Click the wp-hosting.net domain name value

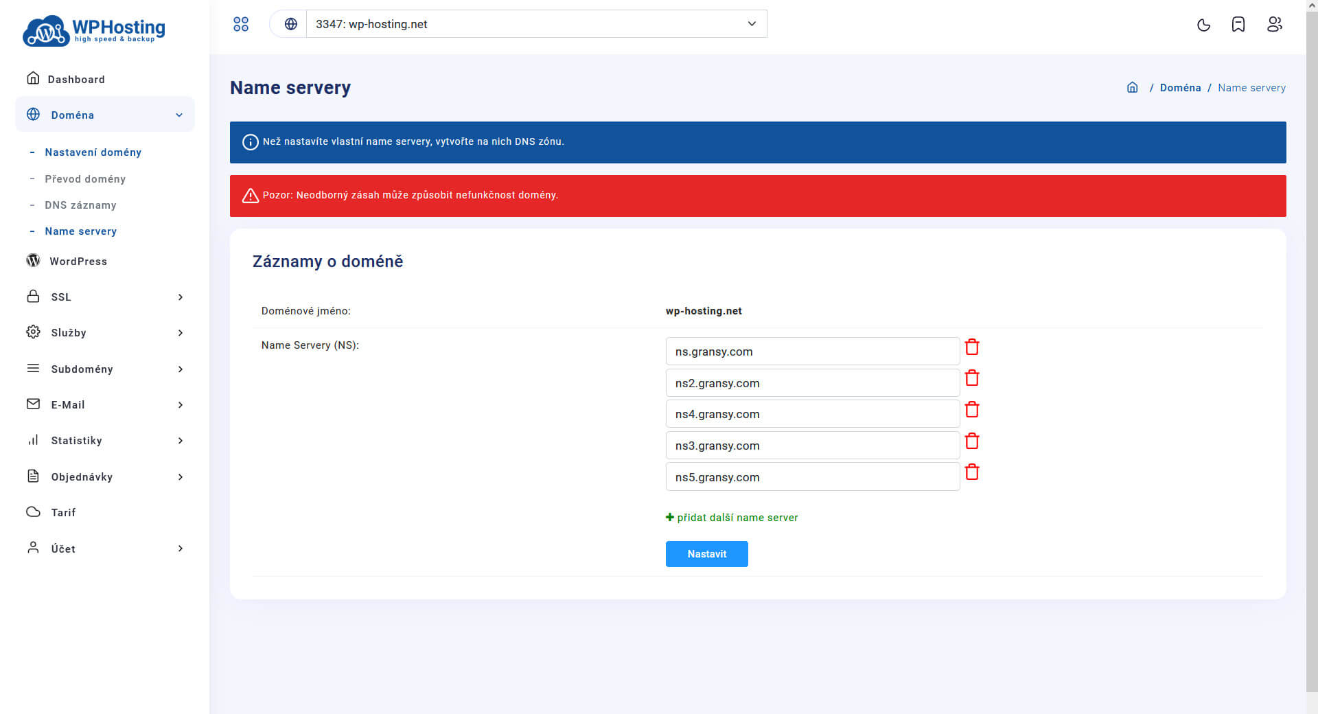(x=704, y=311)
